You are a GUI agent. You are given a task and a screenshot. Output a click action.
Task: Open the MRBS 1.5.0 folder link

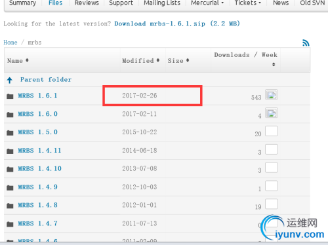point(37,132)
